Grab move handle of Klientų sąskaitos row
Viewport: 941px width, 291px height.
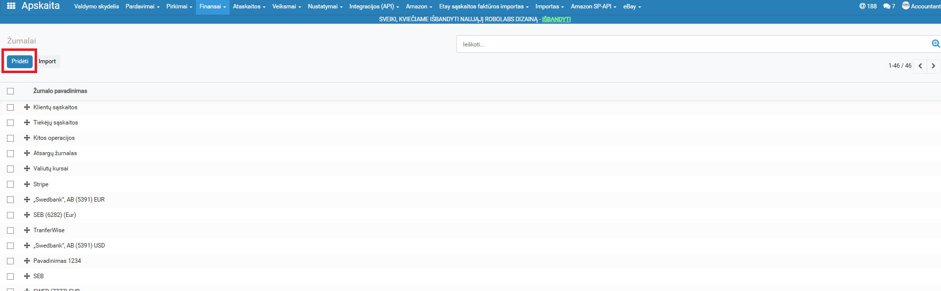pos(27,107)
